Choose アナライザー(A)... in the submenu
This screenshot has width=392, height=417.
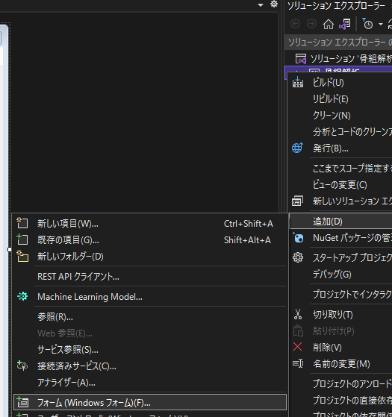coord(150,383)
